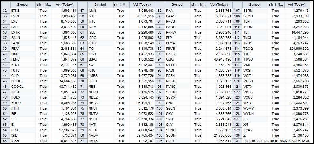Select the SRPT symbol cell

coord(178,141)
